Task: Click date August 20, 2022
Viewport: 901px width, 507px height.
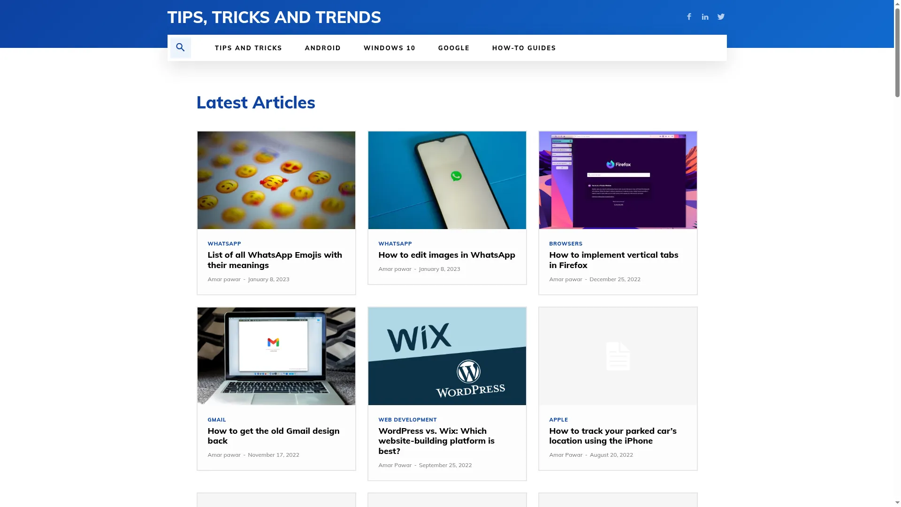Action: point(611,455)
